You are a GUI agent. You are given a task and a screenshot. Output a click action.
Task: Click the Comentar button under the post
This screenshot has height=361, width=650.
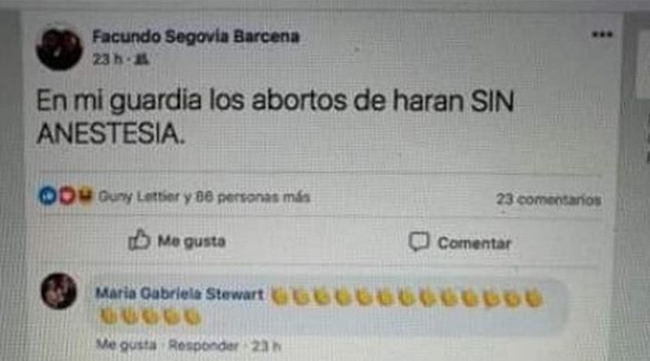[460, 243]
